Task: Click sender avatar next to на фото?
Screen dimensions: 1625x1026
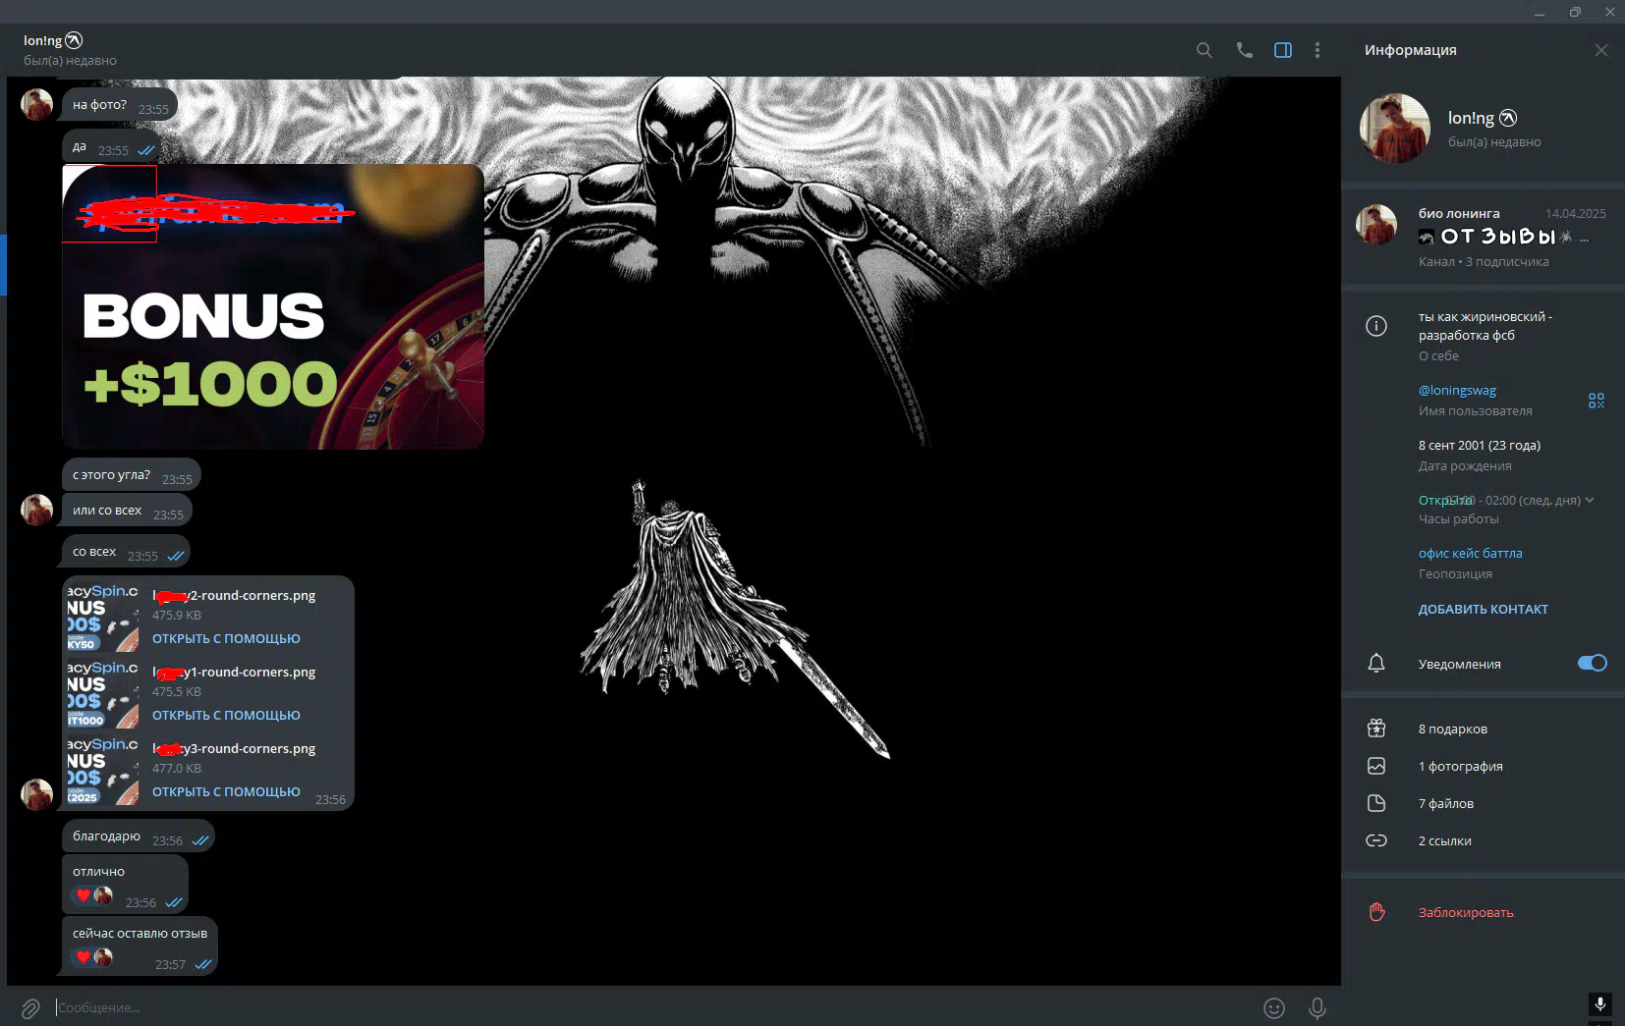Action: pyautogui.click(x=37, y=104)
